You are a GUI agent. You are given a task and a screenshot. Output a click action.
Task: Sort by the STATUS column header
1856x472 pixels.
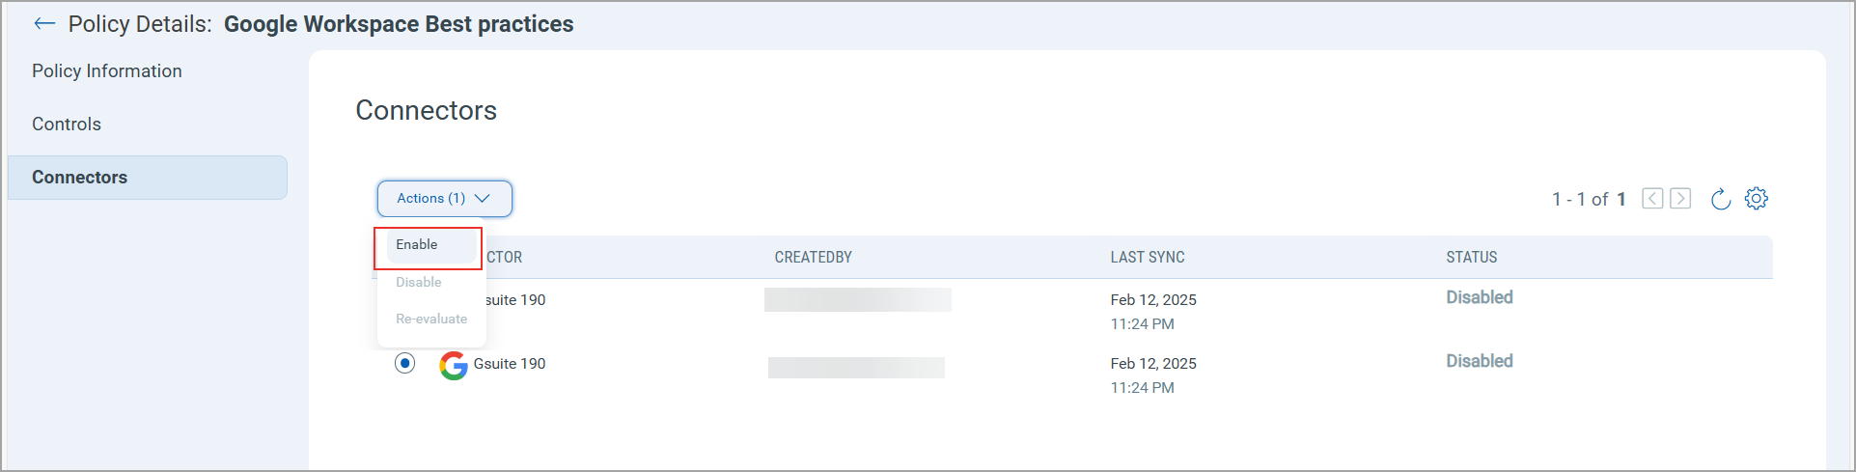point(1472,258)
